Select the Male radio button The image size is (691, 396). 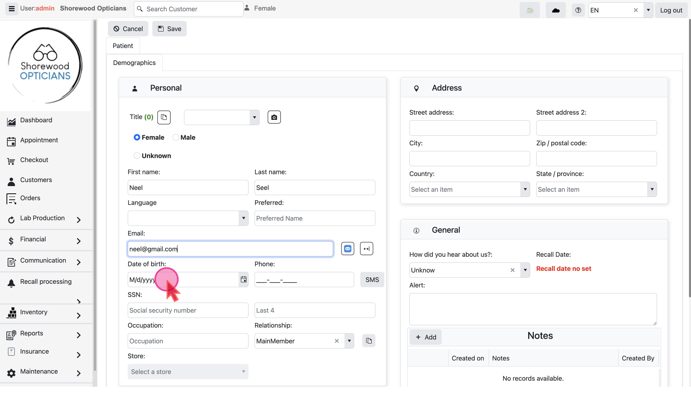[x=176, y=138]
